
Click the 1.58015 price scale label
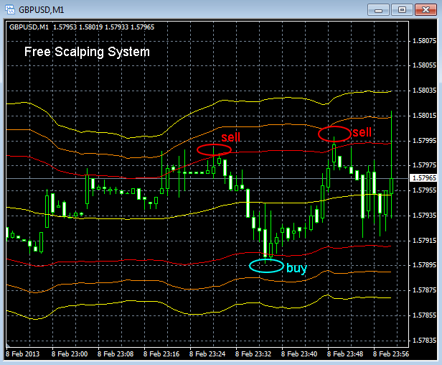click(424, 116)
